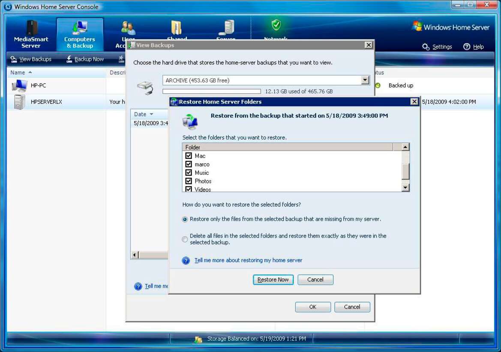Image resolution: width=501 pixels, height=352 pixels.
Task: Select the HP-PC computer icon
Action: pyautogui.click(x=19, y=86)
